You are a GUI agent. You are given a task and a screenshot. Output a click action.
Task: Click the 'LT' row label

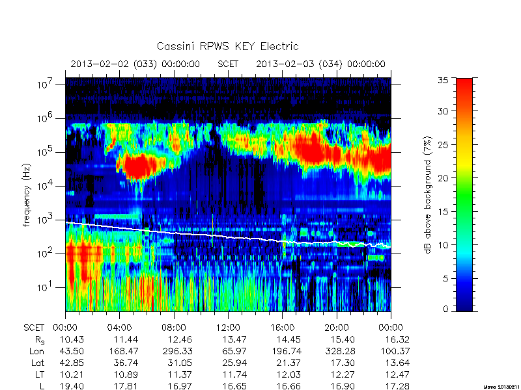tap(40, 374)
